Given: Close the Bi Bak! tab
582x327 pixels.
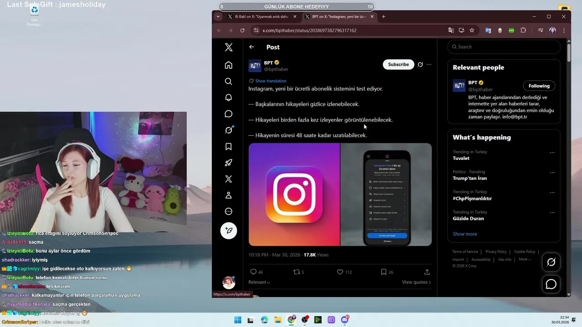Looking at the screenshot, I should pyautogui.click(x=295, y=17).
